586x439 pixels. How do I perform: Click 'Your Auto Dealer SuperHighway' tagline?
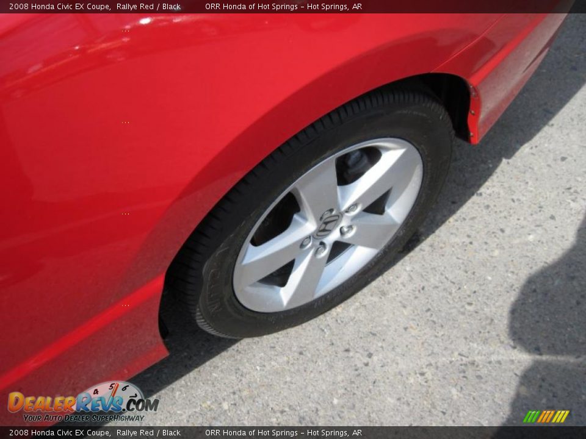84,418
